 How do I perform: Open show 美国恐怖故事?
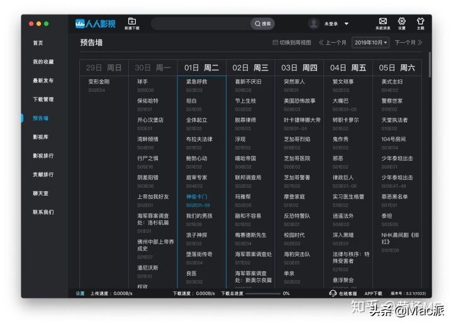click(299, 101)
